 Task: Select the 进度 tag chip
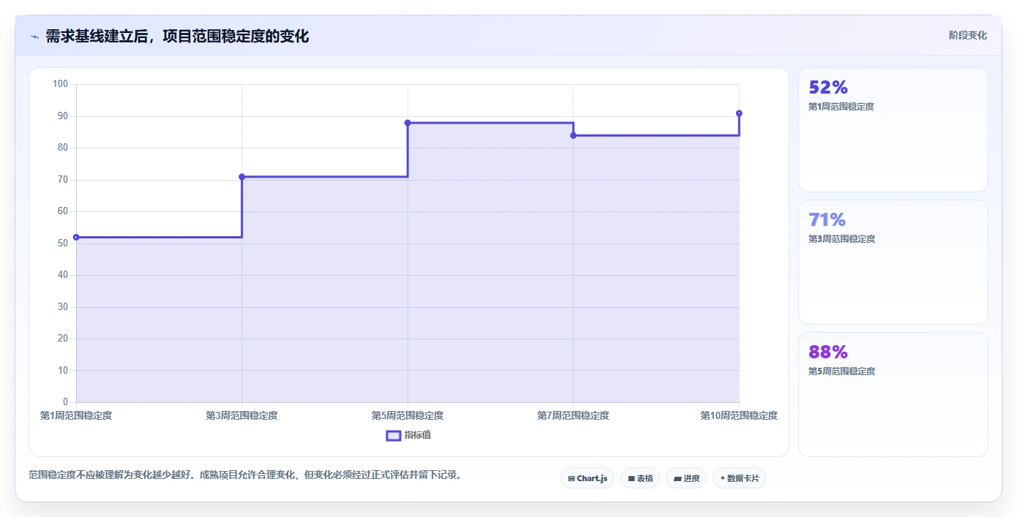(686, 478)
